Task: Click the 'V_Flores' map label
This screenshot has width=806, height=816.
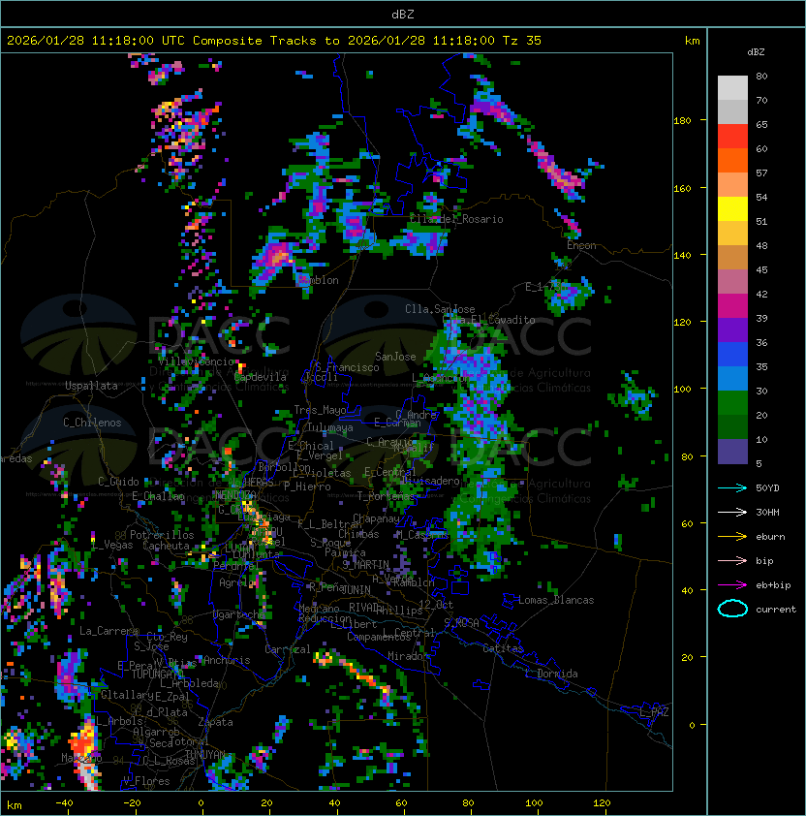Action: point(146,781)
